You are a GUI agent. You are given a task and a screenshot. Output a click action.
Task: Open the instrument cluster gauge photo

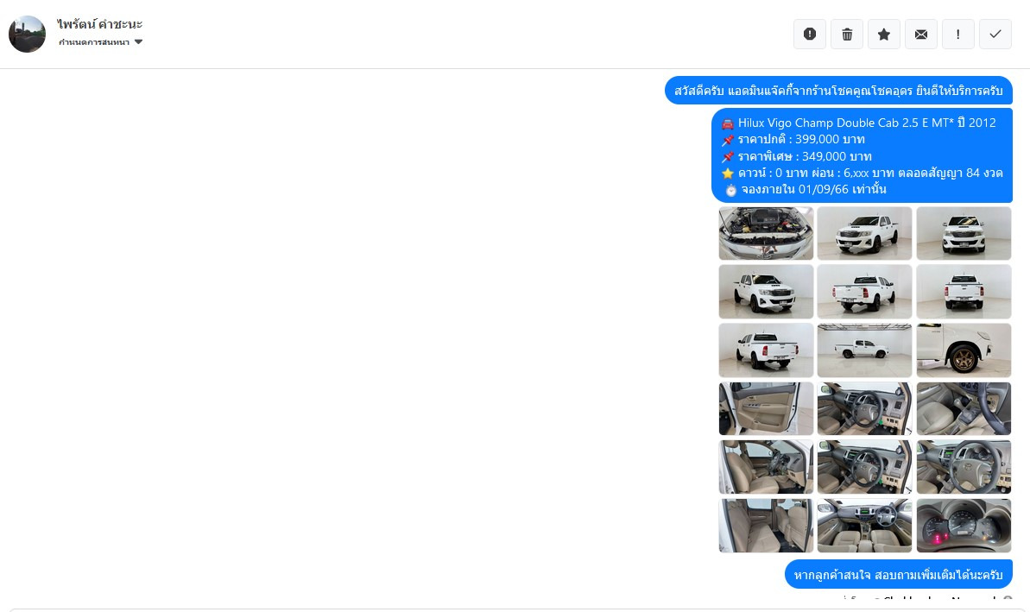click(x=964, y=526)
